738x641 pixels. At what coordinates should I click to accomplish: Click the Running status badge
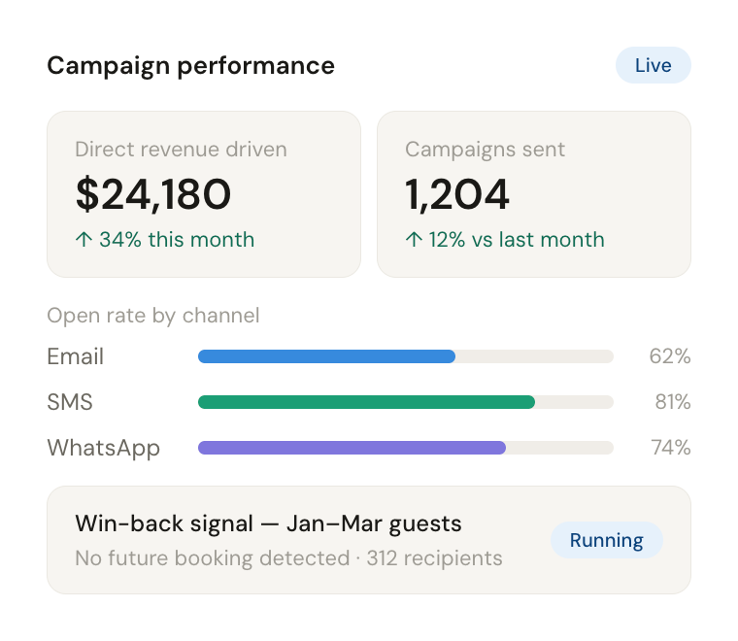coord(606,540)
